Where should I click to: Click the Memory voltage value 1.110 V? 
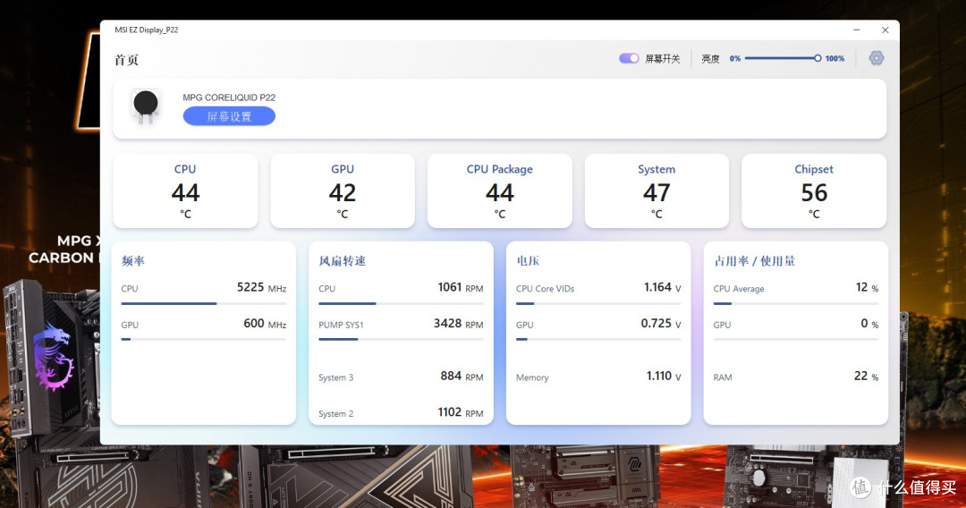(664, 377)
